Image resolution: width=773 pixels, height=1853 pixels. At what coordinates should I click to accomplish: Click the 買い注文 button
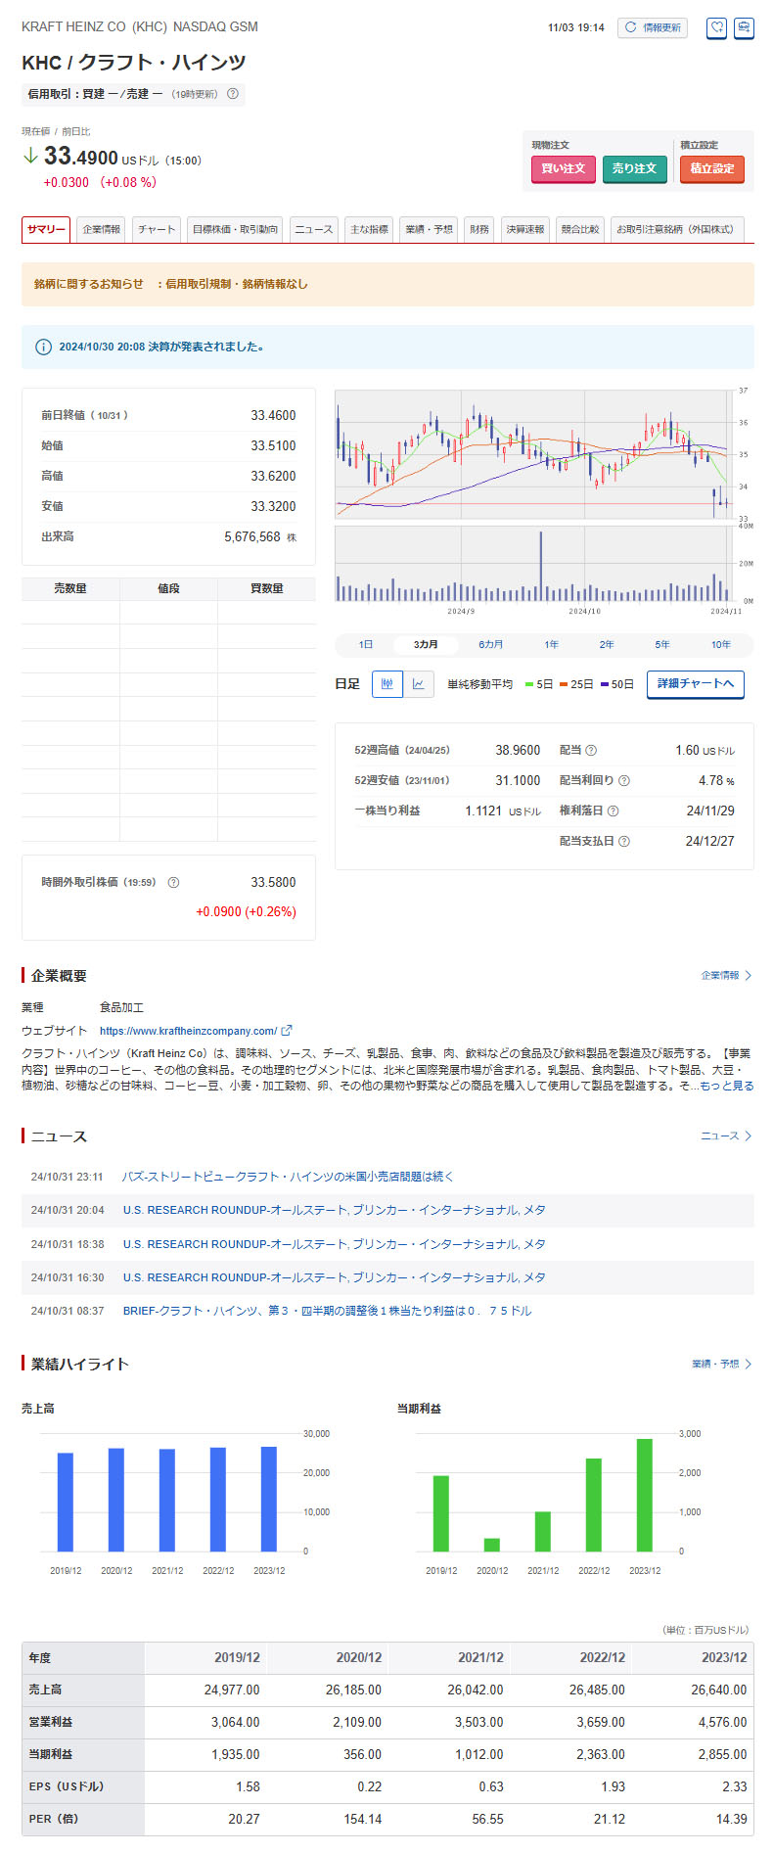point(563,168)
